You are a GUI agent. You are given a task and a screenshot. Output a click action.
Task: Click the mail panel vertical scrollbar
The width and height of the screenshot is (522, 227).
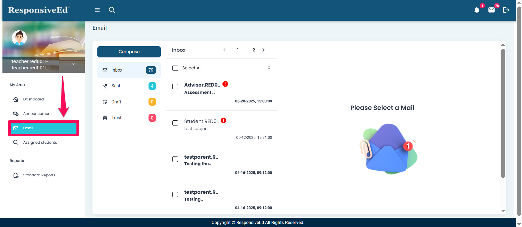[x=503, y=113]
